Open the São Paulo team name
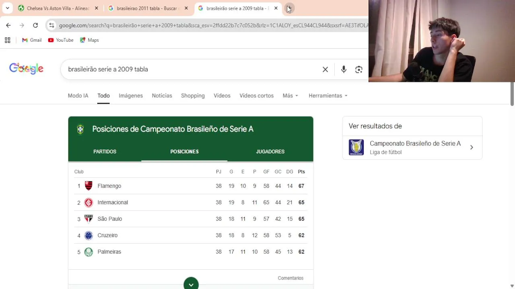 coord(110,219)
